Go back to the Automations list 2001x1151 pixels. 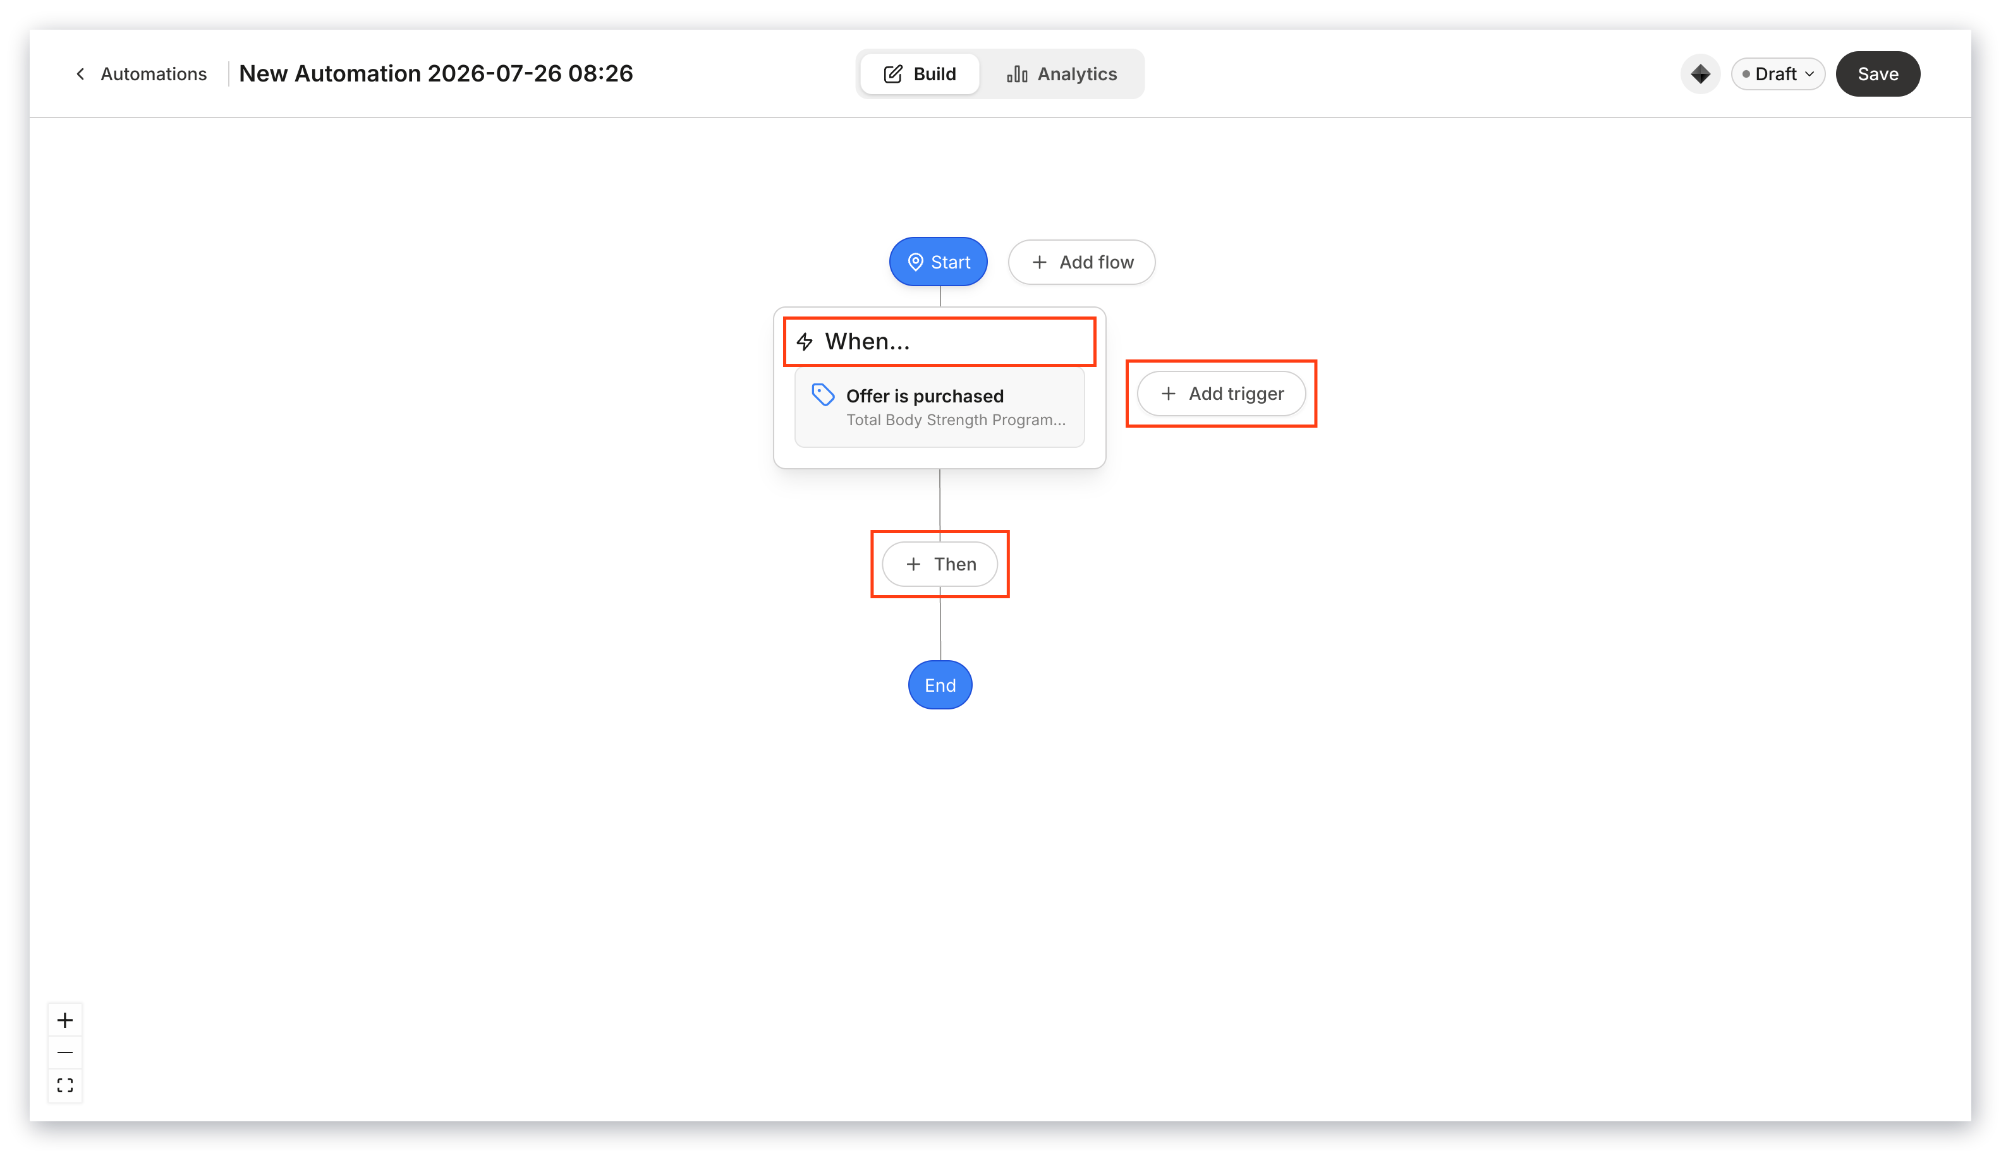[x=154, y=73]
